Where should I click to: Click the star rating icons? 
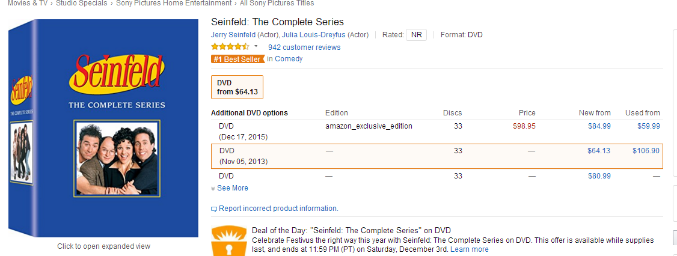pyautogui.click(x=230, y=47)
